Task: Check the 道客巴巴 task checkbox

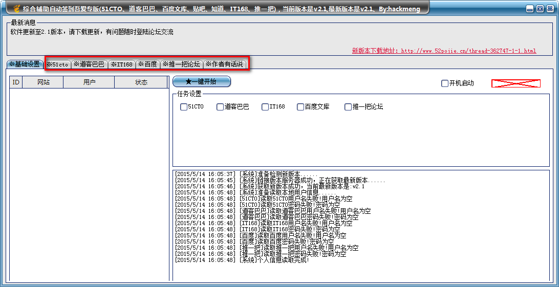Action: tap(220, 107)
